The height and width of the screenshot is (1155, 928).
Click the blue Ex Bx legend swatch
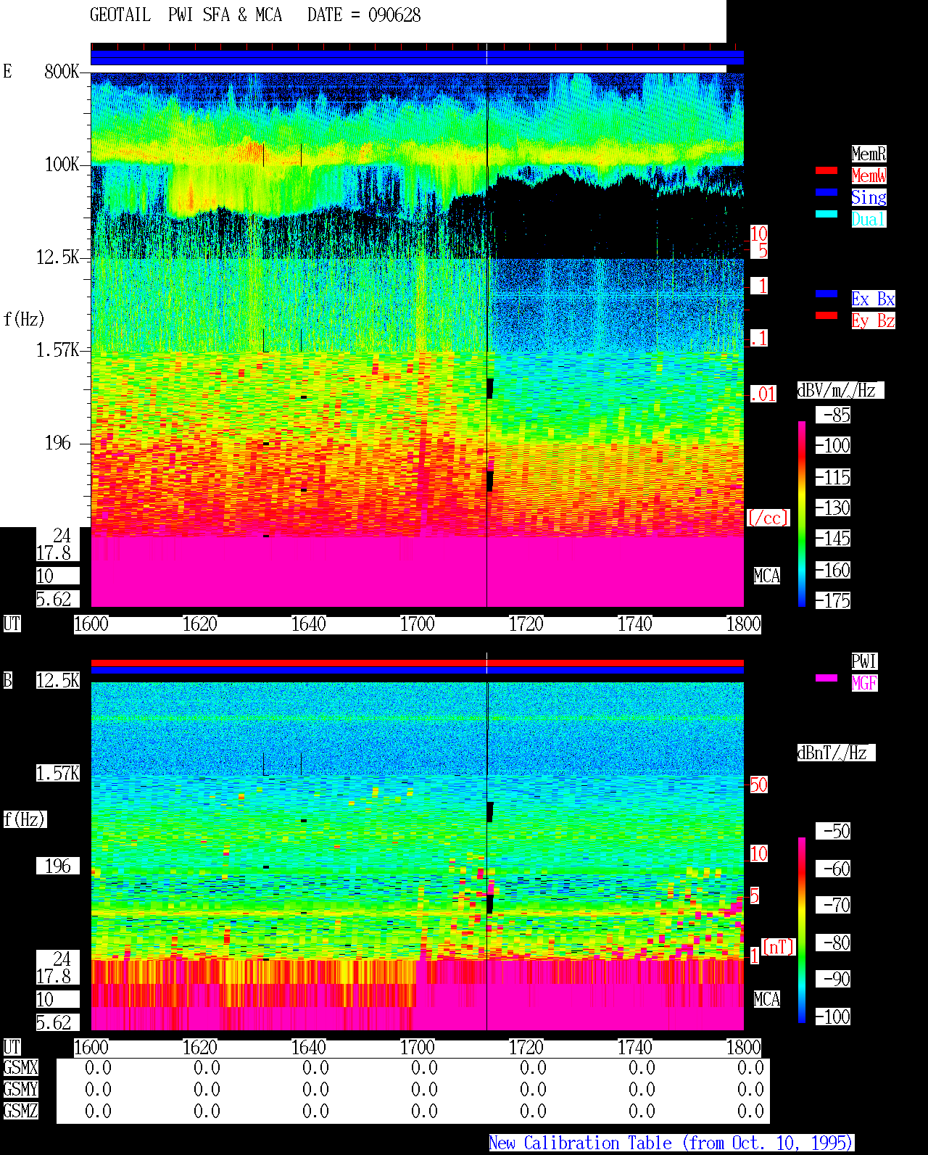826,294
